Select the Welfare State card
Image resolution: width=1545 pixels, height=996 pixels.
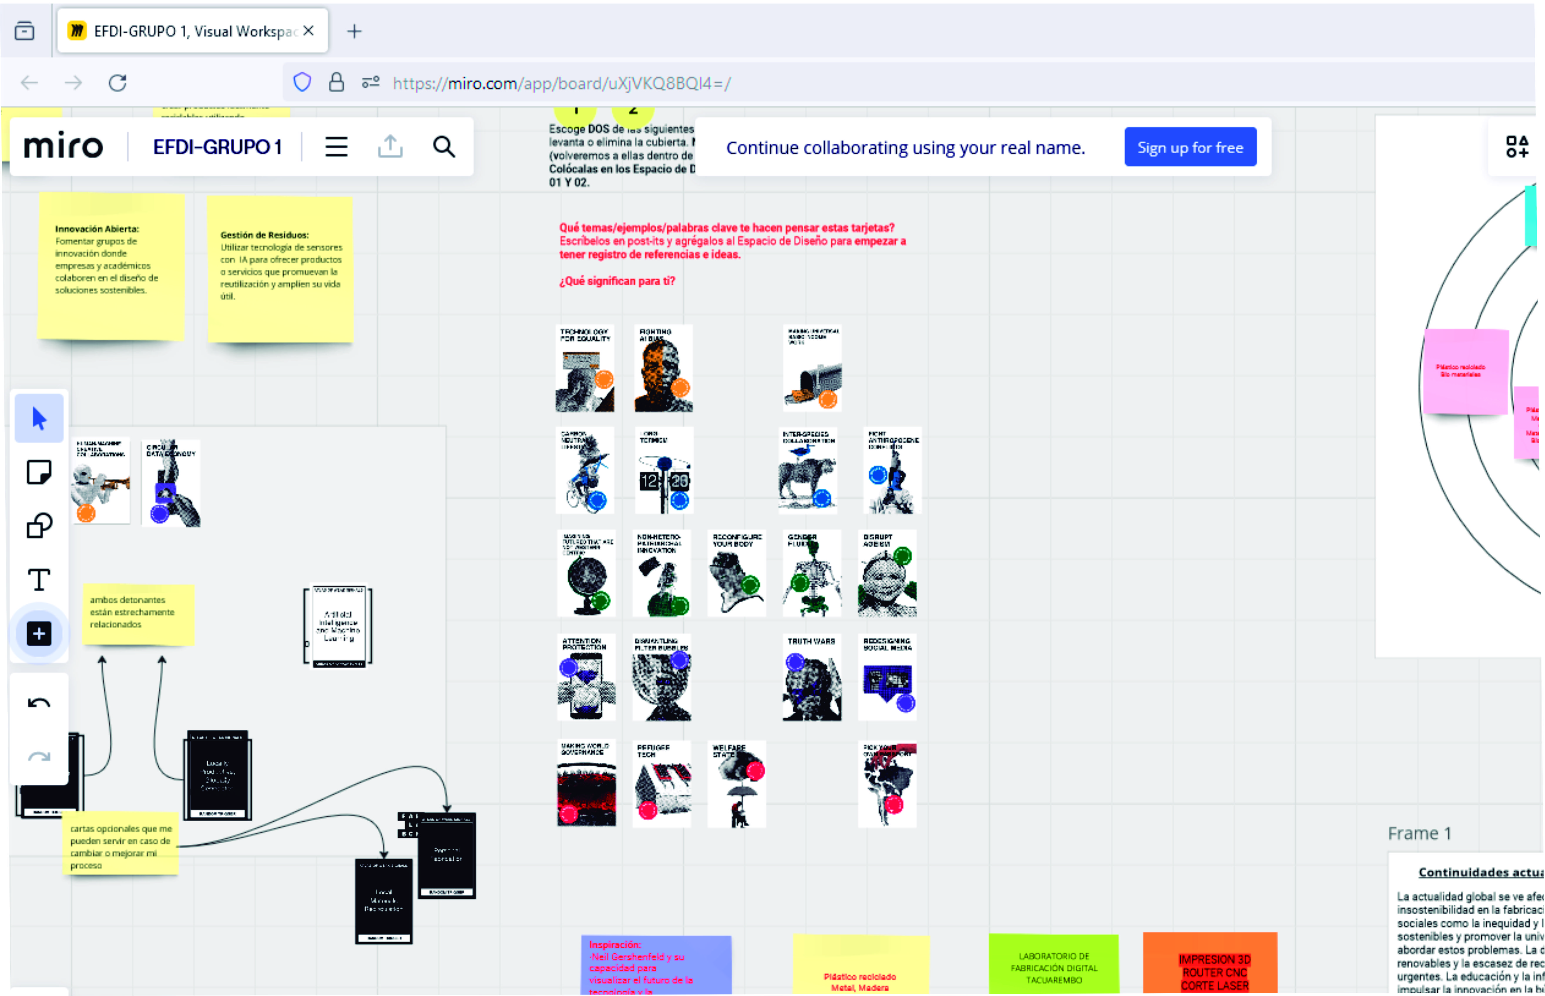[736, 784]
